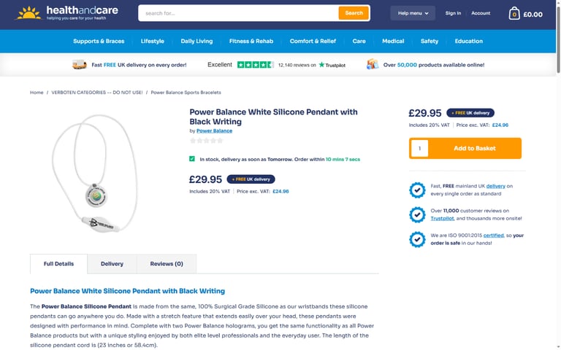Click the page vertical scrollbar
Image resolution: width=561 pixels, height=350 pixels.
(x=558, y=175)
